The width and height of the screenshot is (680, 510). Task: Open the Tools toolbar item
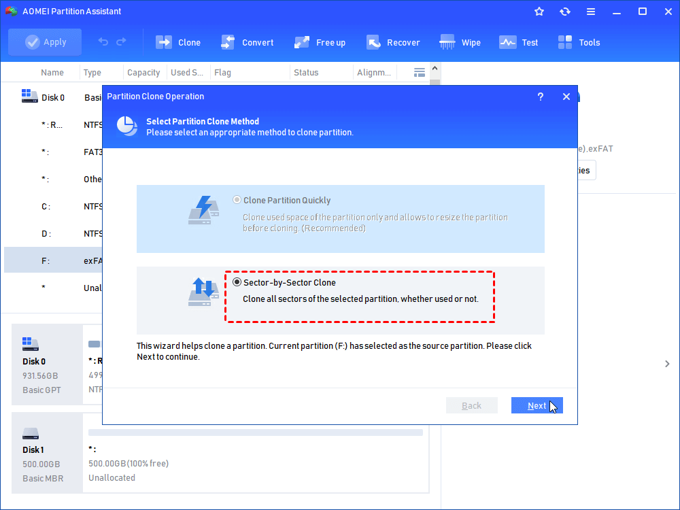[x=579, y=42]
